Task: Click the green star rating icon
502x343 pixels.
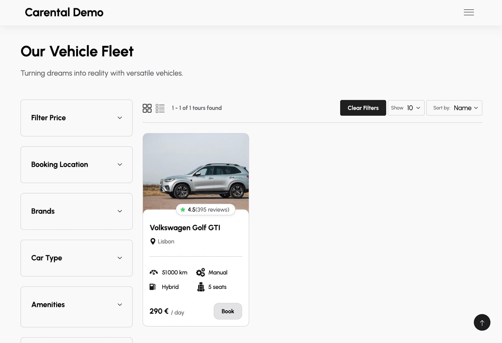Action: click(183, 209)
